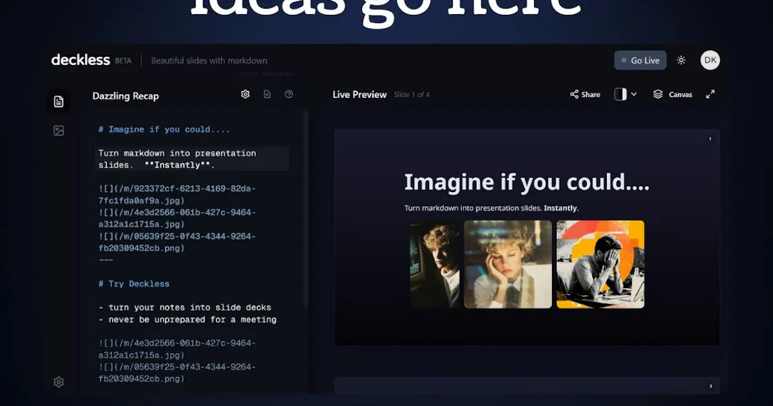773x406 pixels.
Task: Click the slide subtitle 'Turn markdown into presentation slides. Instantly.'
Action: coord(491,208)
